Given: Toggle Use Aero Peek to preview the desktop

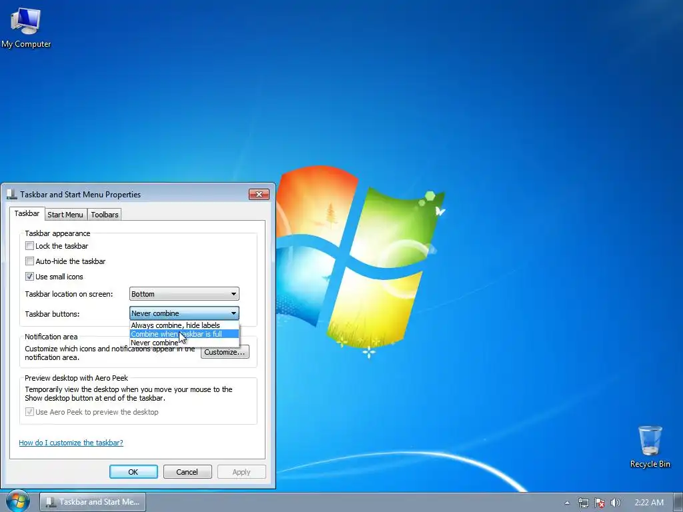Looking at the screenshot, I should [x=29, y=412].
